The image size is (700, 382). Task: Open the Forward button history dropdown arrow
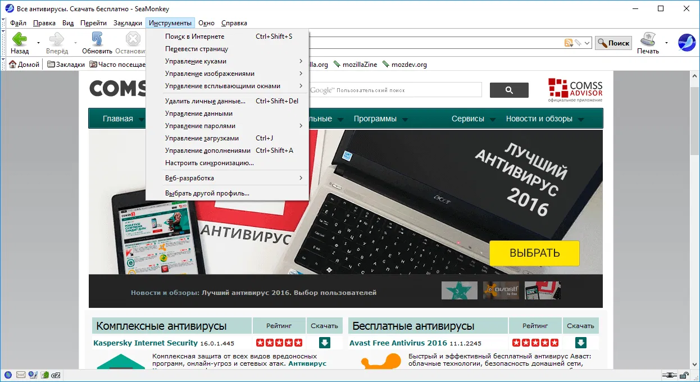[75, 43]
